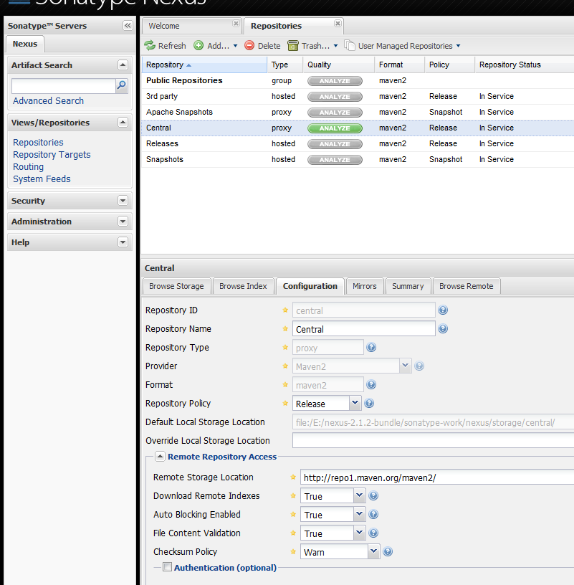Click Analyze for Releases repository

pyautogui.click(x=335, y=144)
